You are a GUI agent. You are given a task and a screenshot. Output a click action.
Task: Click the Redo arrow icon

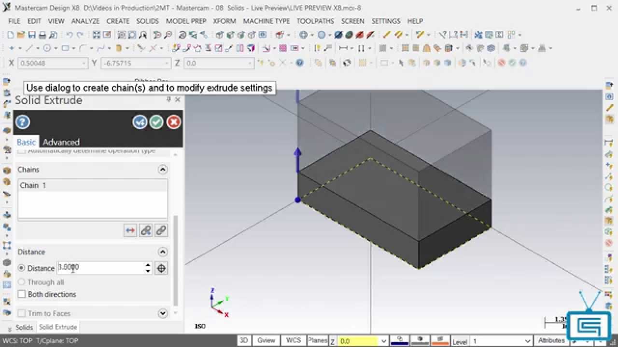[x=80, y=35]
